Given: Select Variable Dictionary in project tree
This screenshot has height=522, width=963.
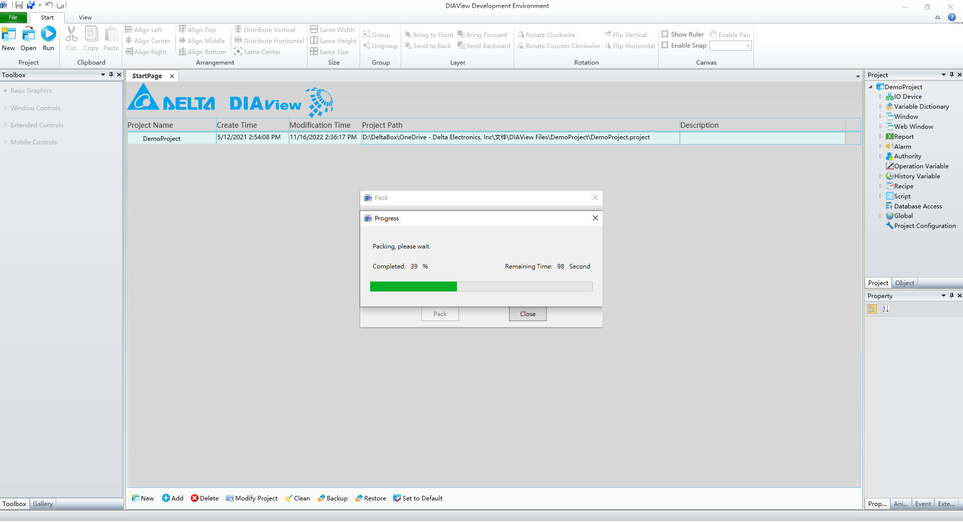Looking at the screenshot, I should pos(921,107).
